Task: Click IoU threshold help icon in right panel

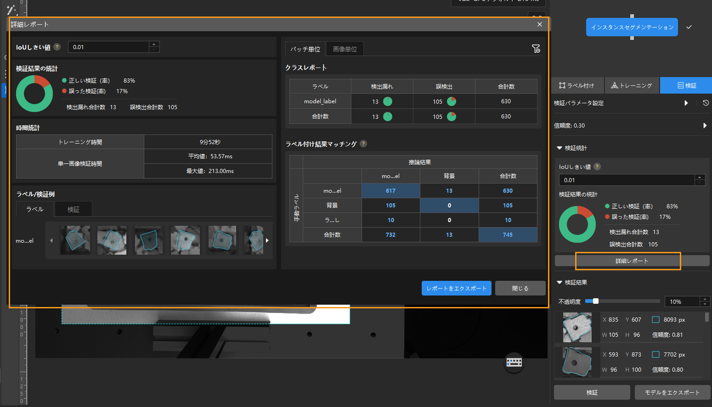Action: (x=597, y=167)
